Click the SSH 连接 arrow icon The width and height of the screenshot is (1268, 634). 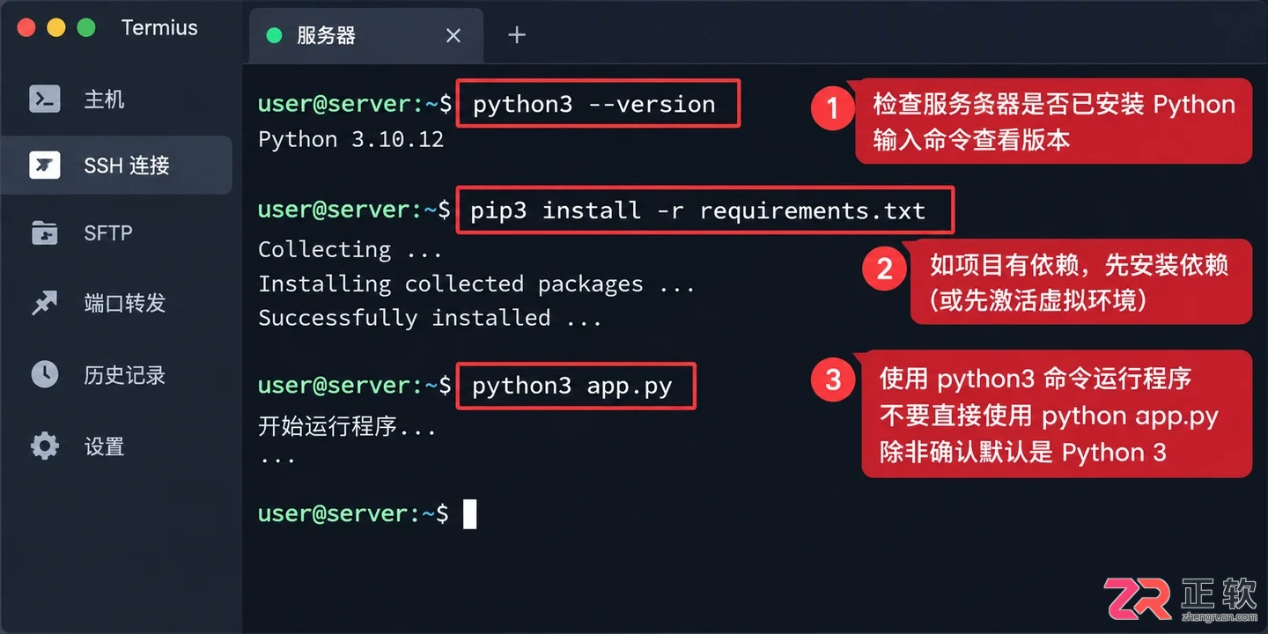pos(44,165)
